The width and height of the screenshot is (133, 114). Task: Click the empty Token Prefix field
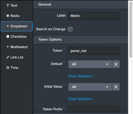pos(94,109)
